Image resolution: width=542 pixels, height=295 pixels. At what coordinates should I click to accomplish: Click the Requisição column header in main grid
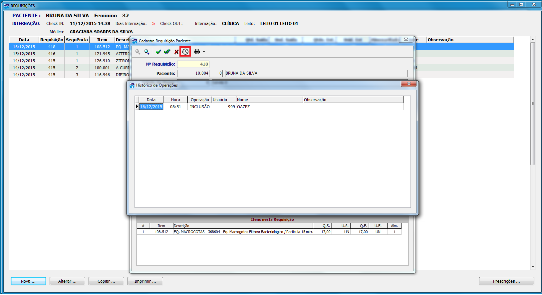click(52, 40)
